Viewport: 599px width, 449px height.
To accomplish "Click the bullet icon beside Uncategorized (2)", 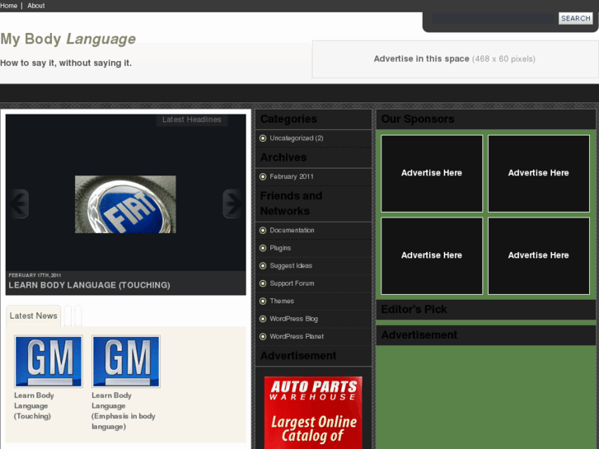I will coord(263,138).
